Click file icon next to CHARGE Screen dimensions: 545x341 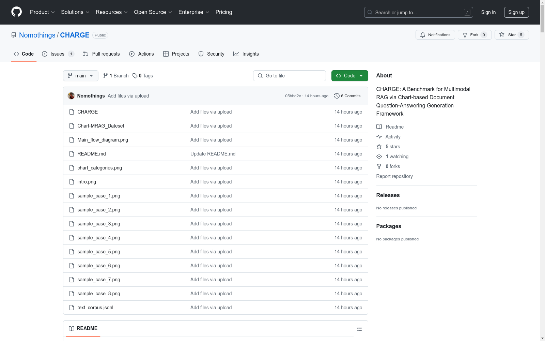click(72, 112)
